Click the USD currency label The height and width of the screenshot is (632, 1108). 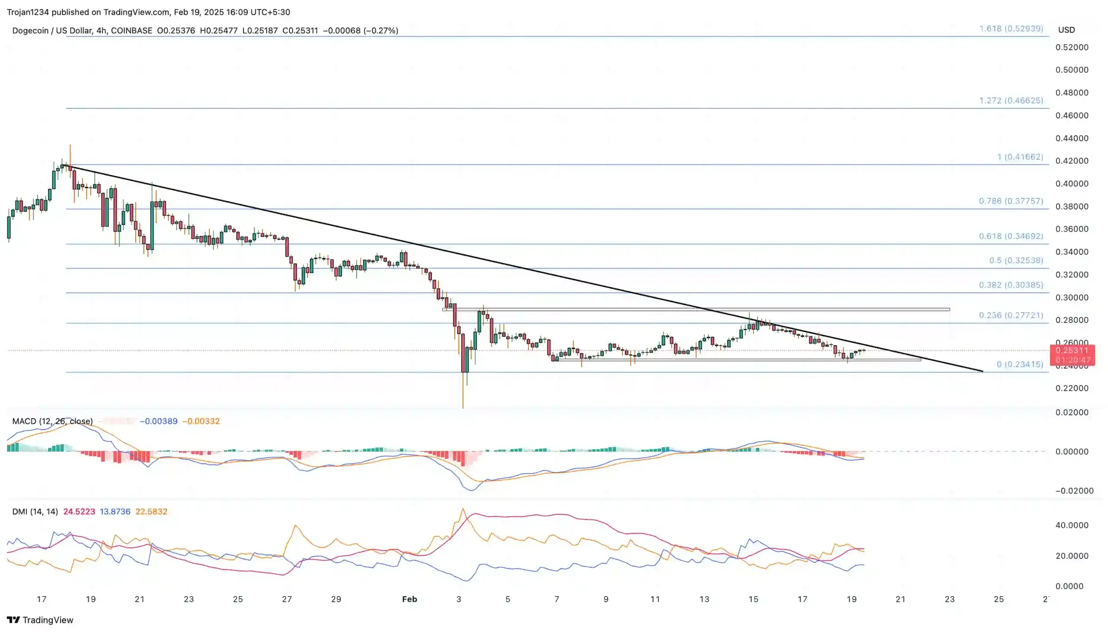(1066, 30)
